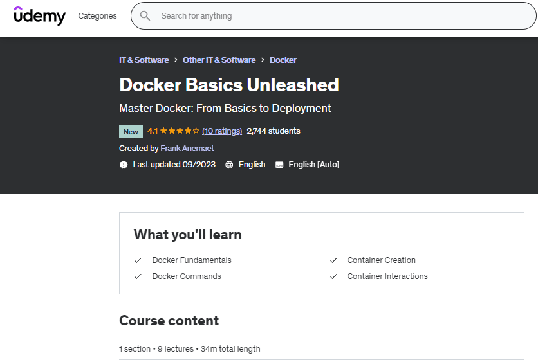Screen dimensions: 538x360
Task: Select the Docker breadcrumb link
Action: (283, 60)
